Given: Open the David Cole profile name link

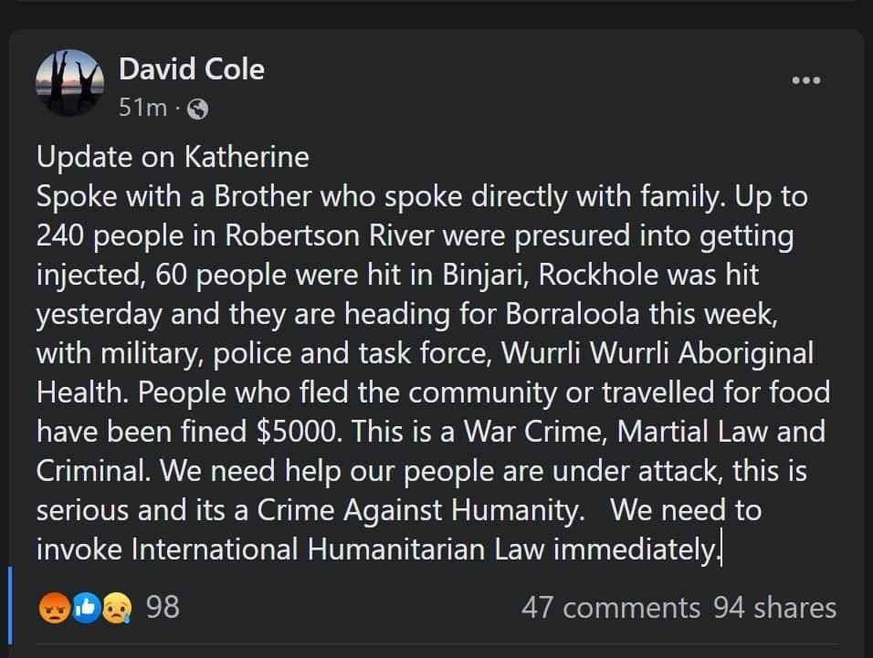Looking at the screenshot, I should (x=192, y=69).
